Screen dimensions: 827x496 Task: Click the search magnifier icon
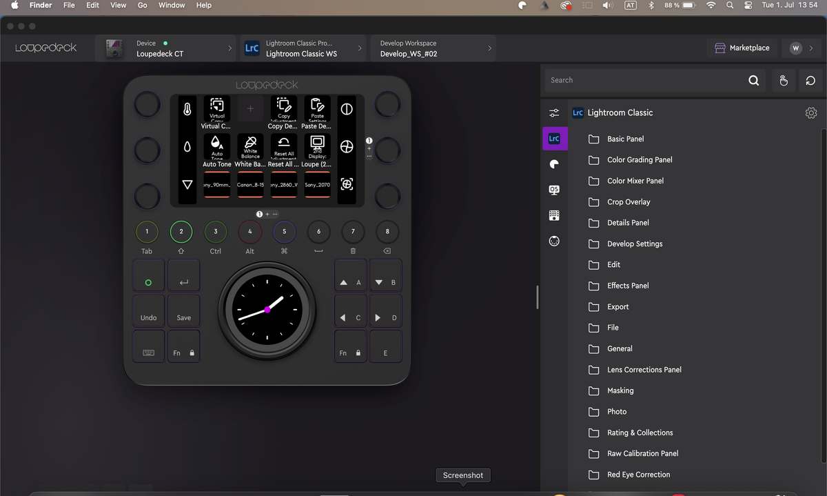coord(753,81)
